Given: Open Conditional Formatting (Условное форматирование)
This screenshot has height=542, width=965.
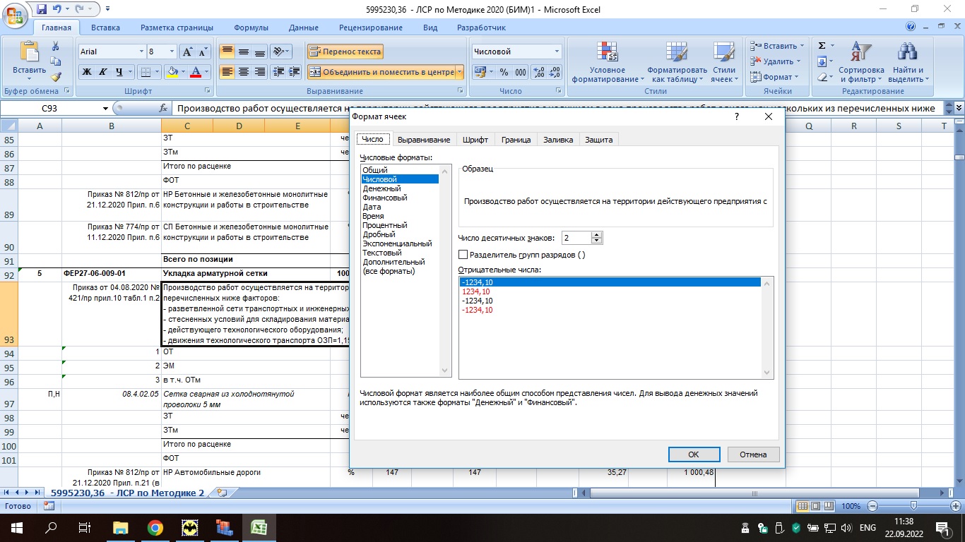Looking at the screenshot, I should pos(608,62).
